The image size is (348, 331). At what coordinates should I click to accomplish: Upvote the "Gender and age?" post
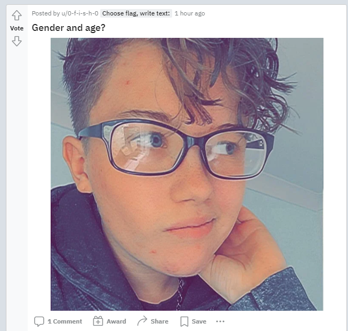click(17, 15)
